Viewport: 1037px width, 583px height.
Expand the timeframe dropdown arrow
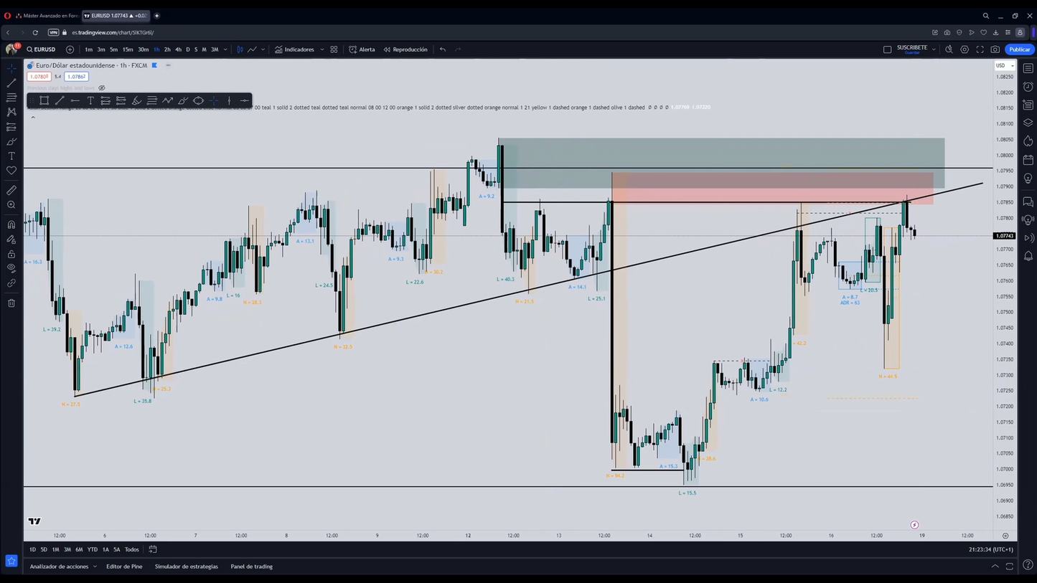(225, 49)
